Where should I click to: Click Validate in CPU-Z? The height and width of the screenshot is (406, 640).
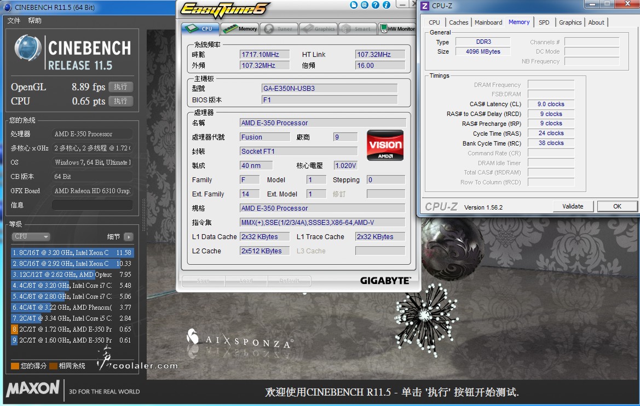(573, 206)
